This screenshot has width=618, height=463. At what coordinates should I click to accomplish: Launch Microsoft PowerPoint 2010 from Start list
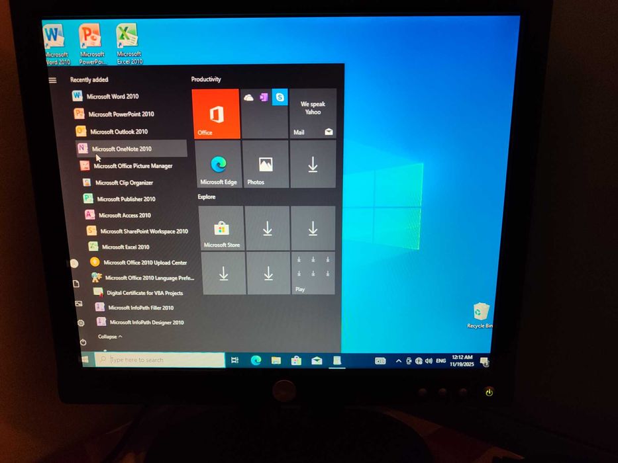click(x=128, y=114)
